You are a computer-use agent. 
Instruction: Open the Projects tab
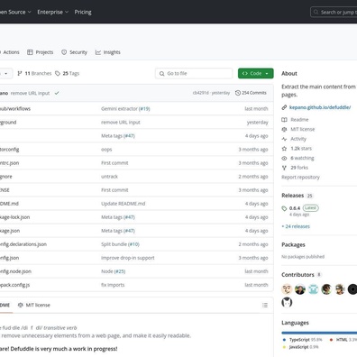click(40, 52)
